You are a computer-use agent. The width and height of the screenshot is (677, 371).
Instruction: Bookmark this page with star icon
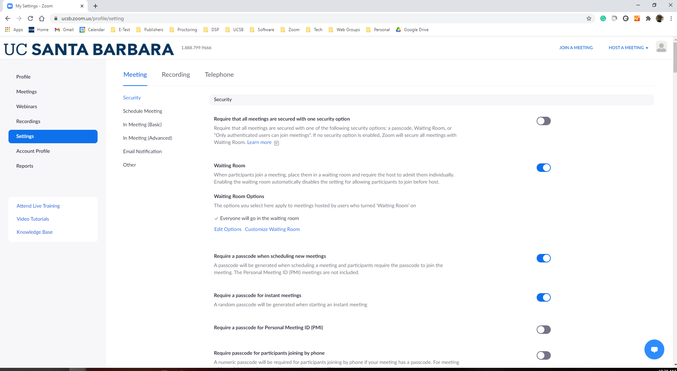[x=589, y=18]
